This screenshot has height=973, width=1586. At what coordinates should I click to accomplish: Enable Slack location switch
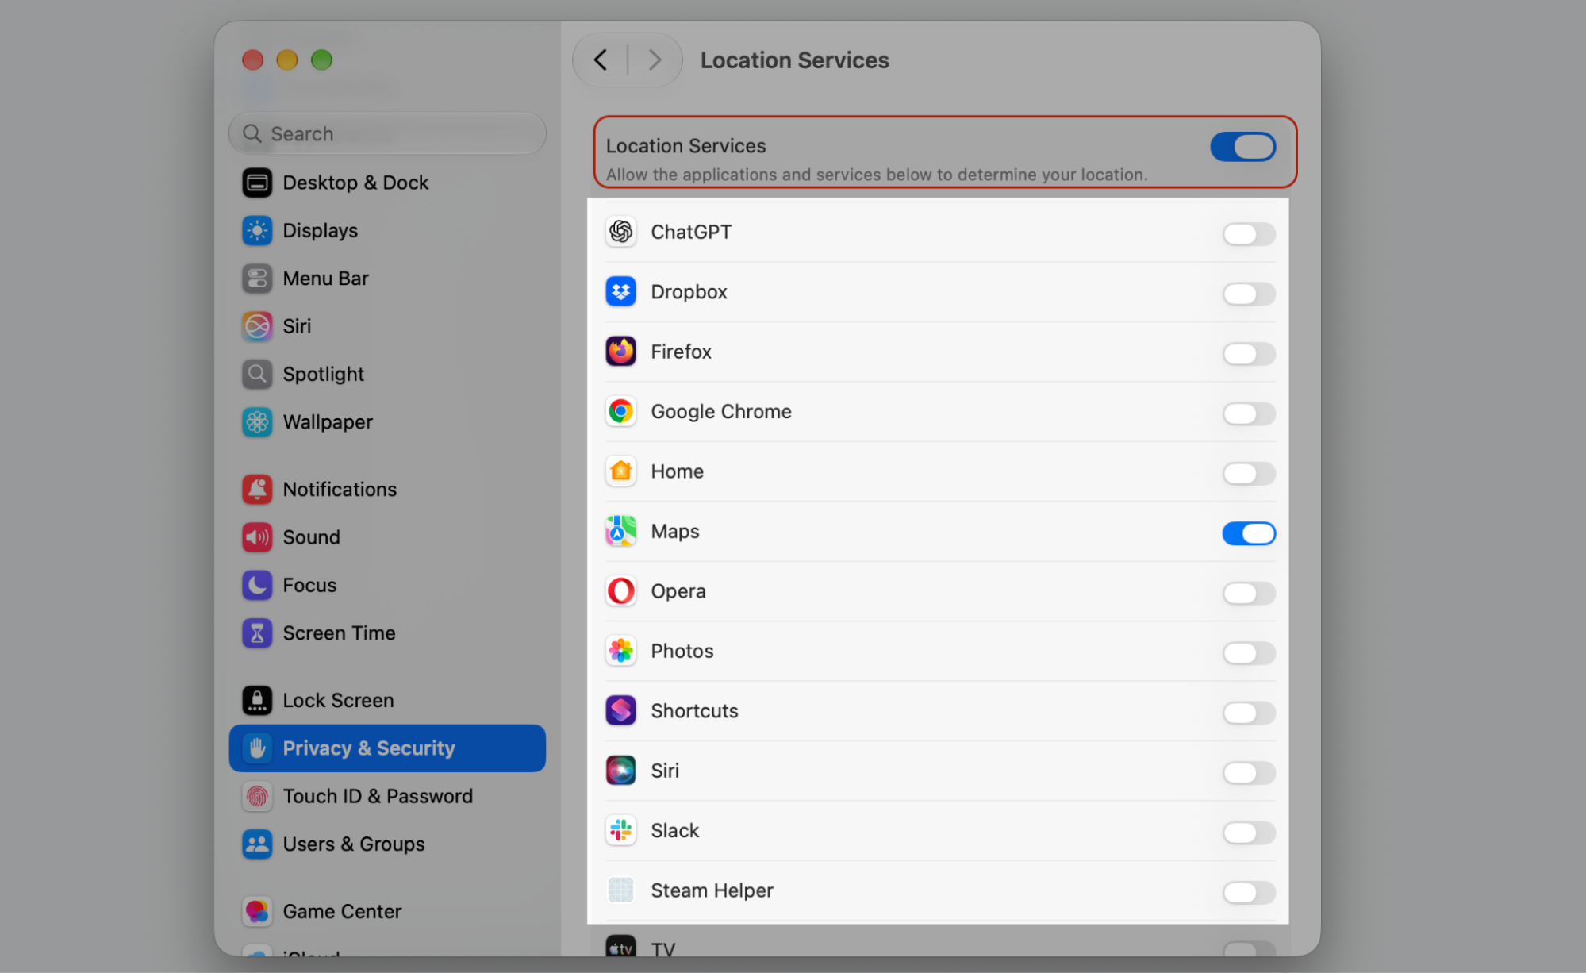click(x=1249, y=833)
